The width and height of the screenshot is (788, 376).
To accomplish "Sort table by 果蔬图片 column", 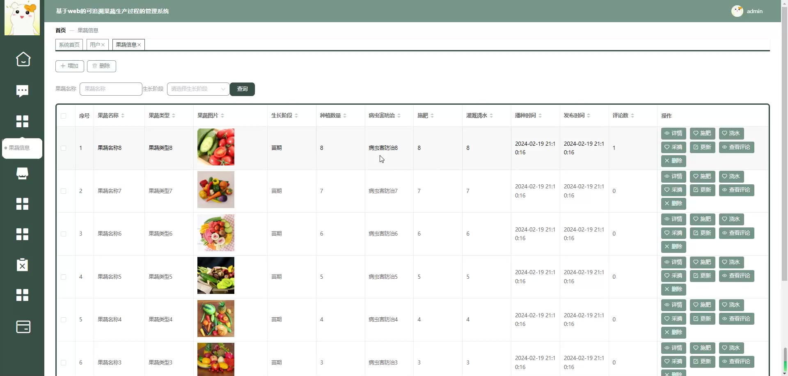I will pyautogui.click(x=222, y=116).
